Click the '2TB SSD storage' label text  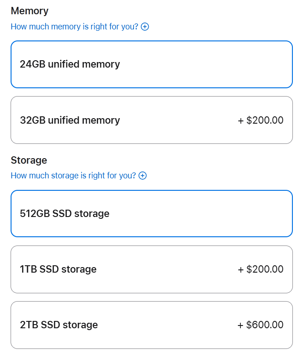[59, 325]
